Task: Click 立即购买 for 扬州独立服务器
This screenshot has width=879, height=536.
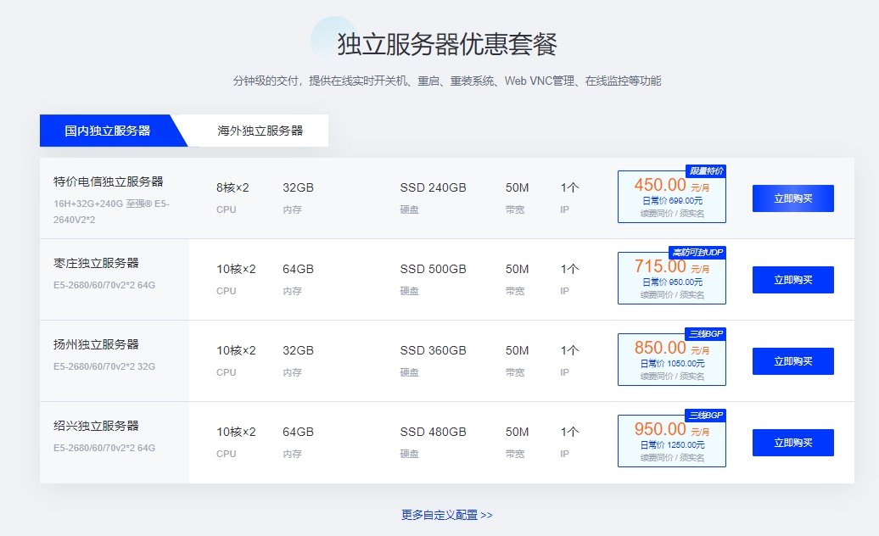Action: 792,361
